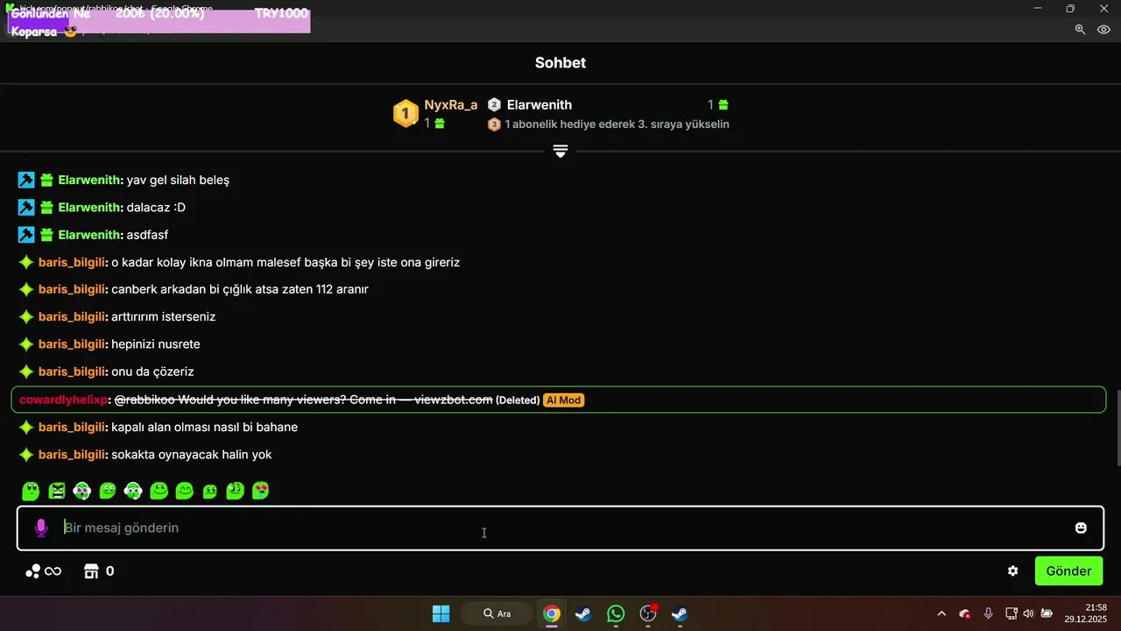The image size is (1121, 631).
Task: Click the volume speaker icon in the system tray
Action: (1028, 613)
